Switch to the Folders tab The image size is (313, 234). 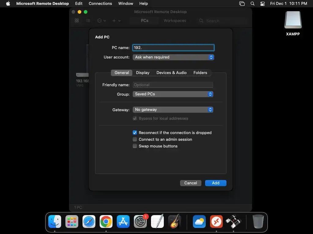click(x=200, y=73)
